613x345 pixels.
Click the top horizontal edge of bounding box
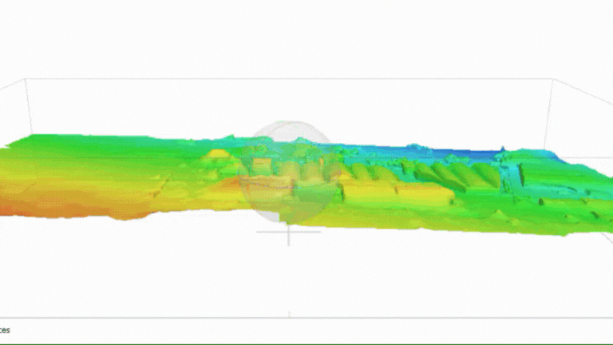pos(287,79)
